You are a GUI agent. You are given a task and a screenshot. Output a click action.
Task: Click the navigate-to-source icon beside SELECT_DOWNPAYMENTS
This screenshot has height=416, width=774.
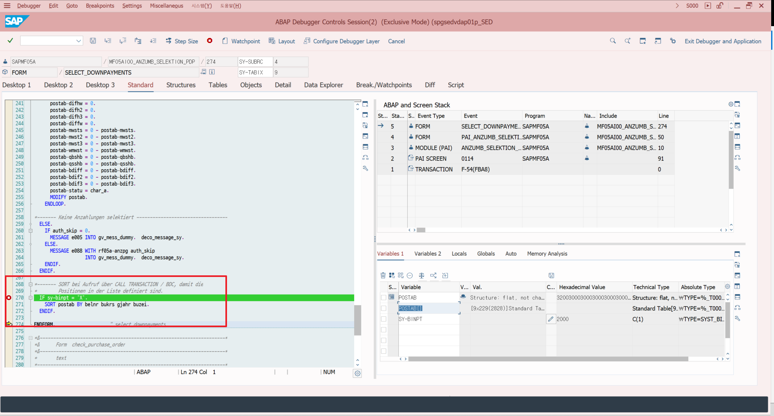[x=204, y=72]
